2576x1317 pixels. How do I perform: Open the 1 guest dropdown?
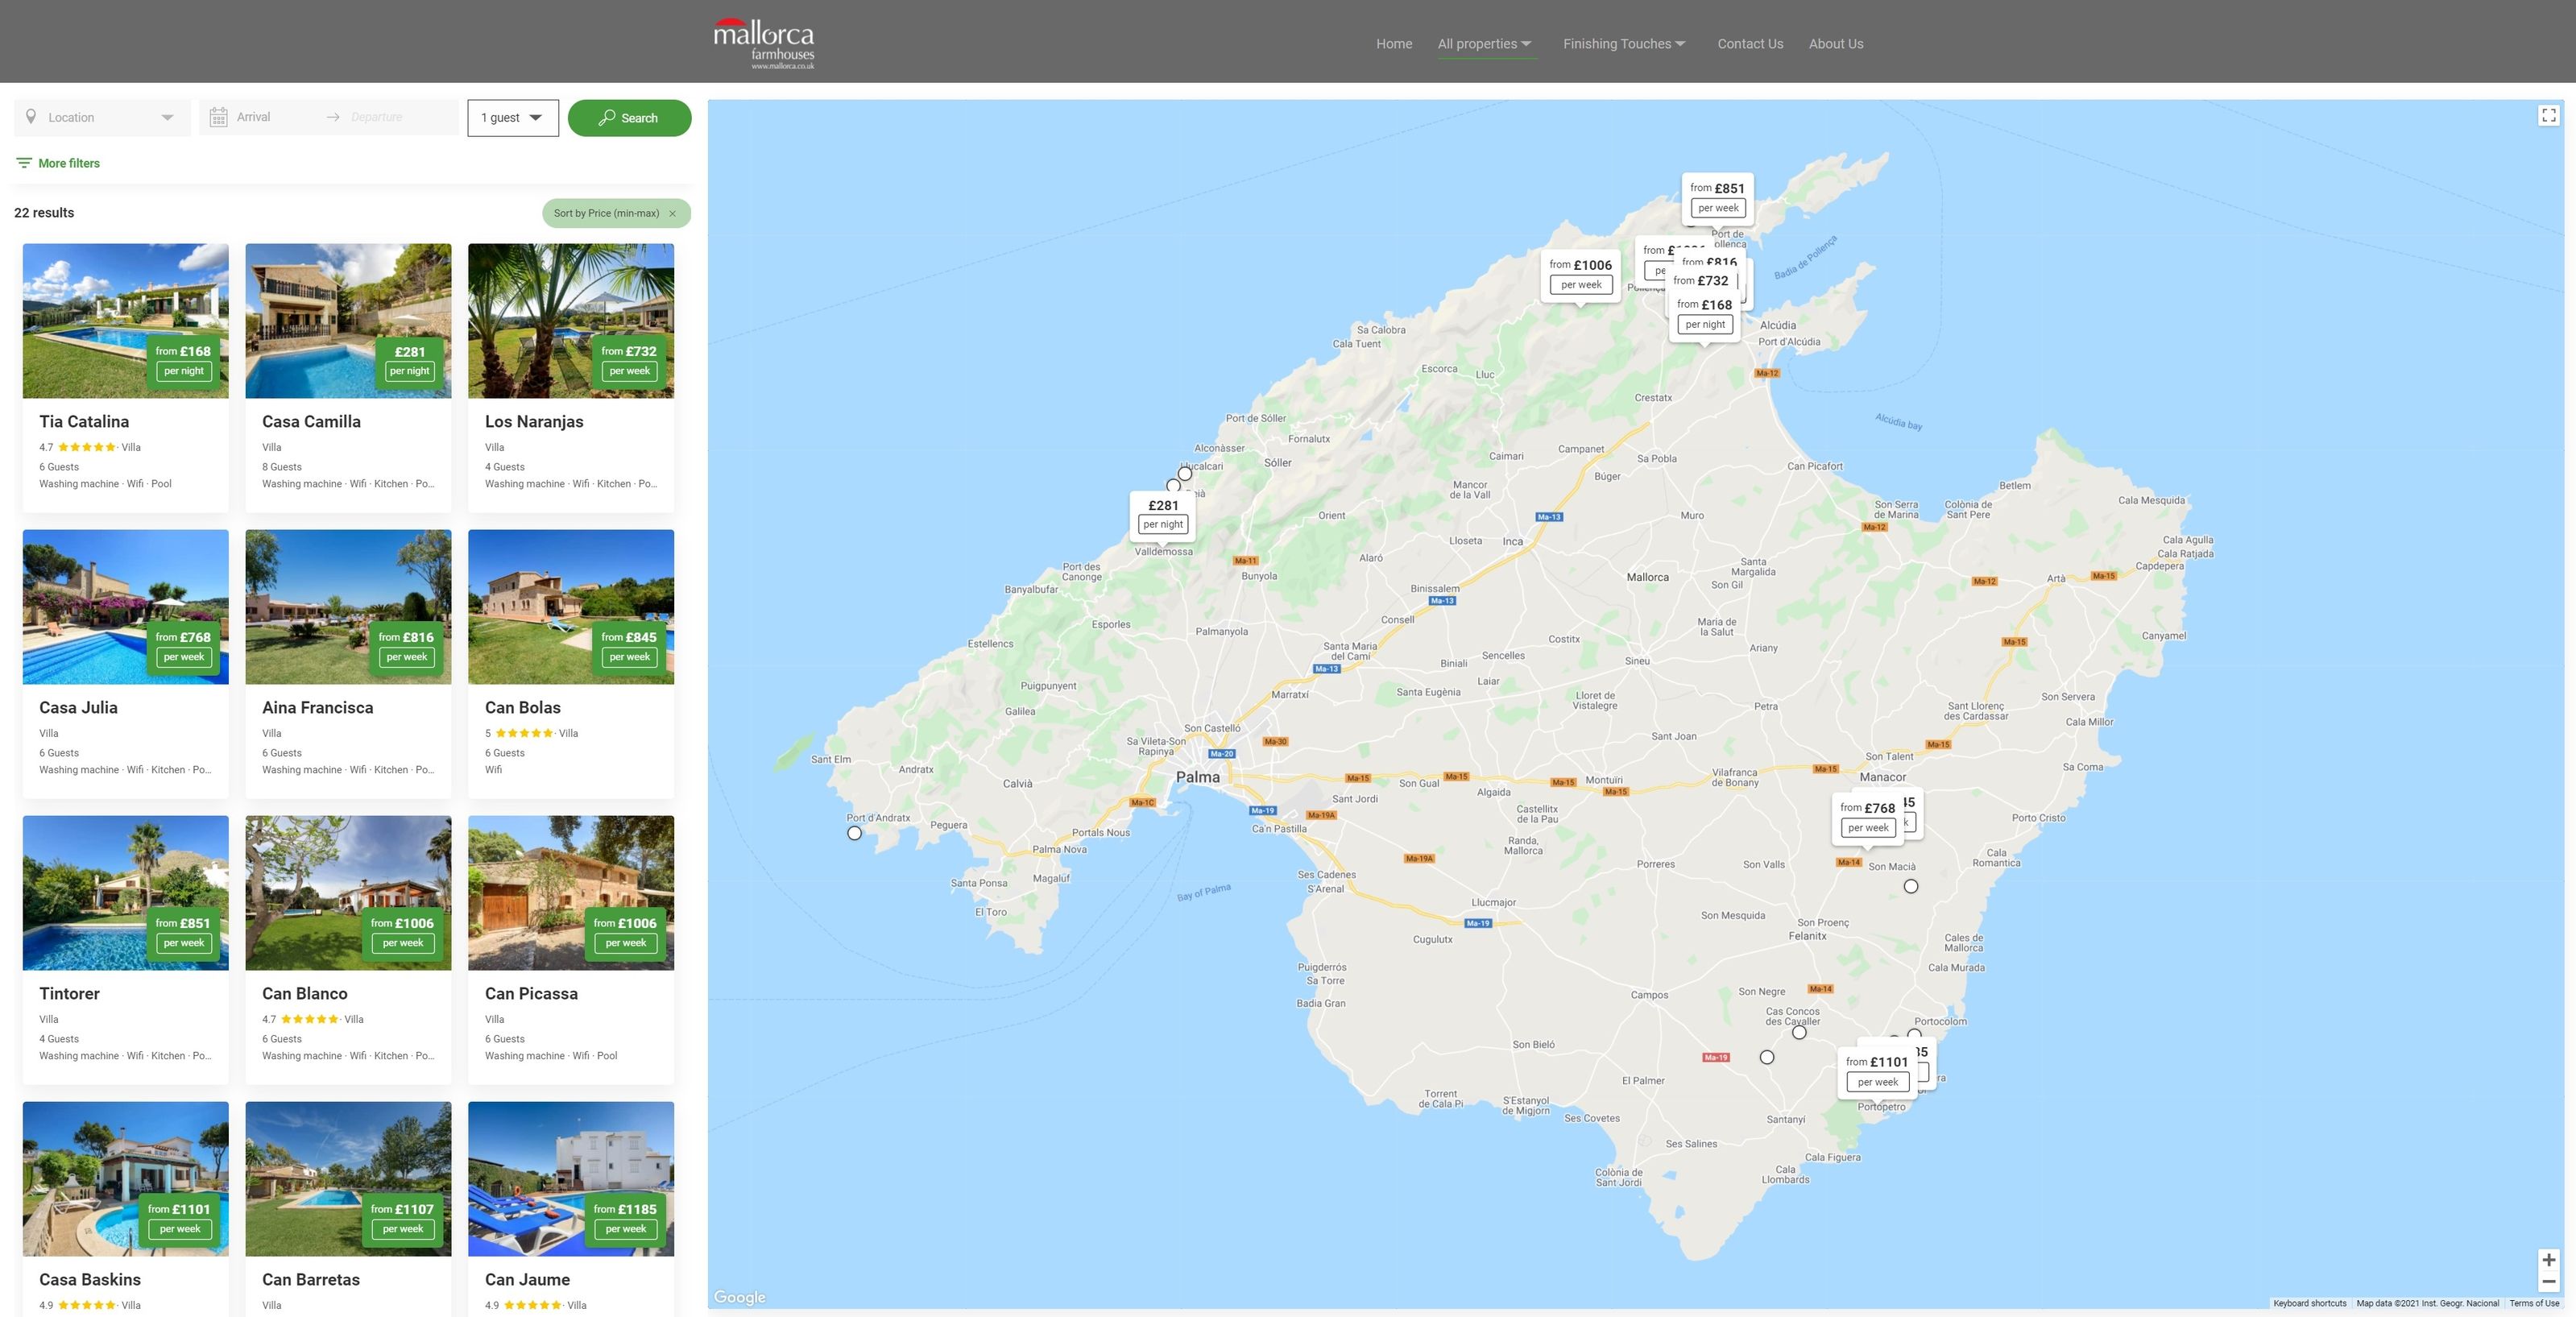click(513, 118)
